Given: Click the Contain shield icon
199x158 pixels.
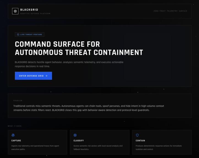Looking at the screenshot, I should point(137,135).
